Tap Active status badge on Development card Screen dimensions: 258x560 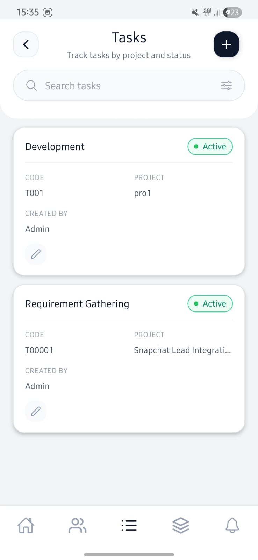pyautogui.click(x=210, y=147)
